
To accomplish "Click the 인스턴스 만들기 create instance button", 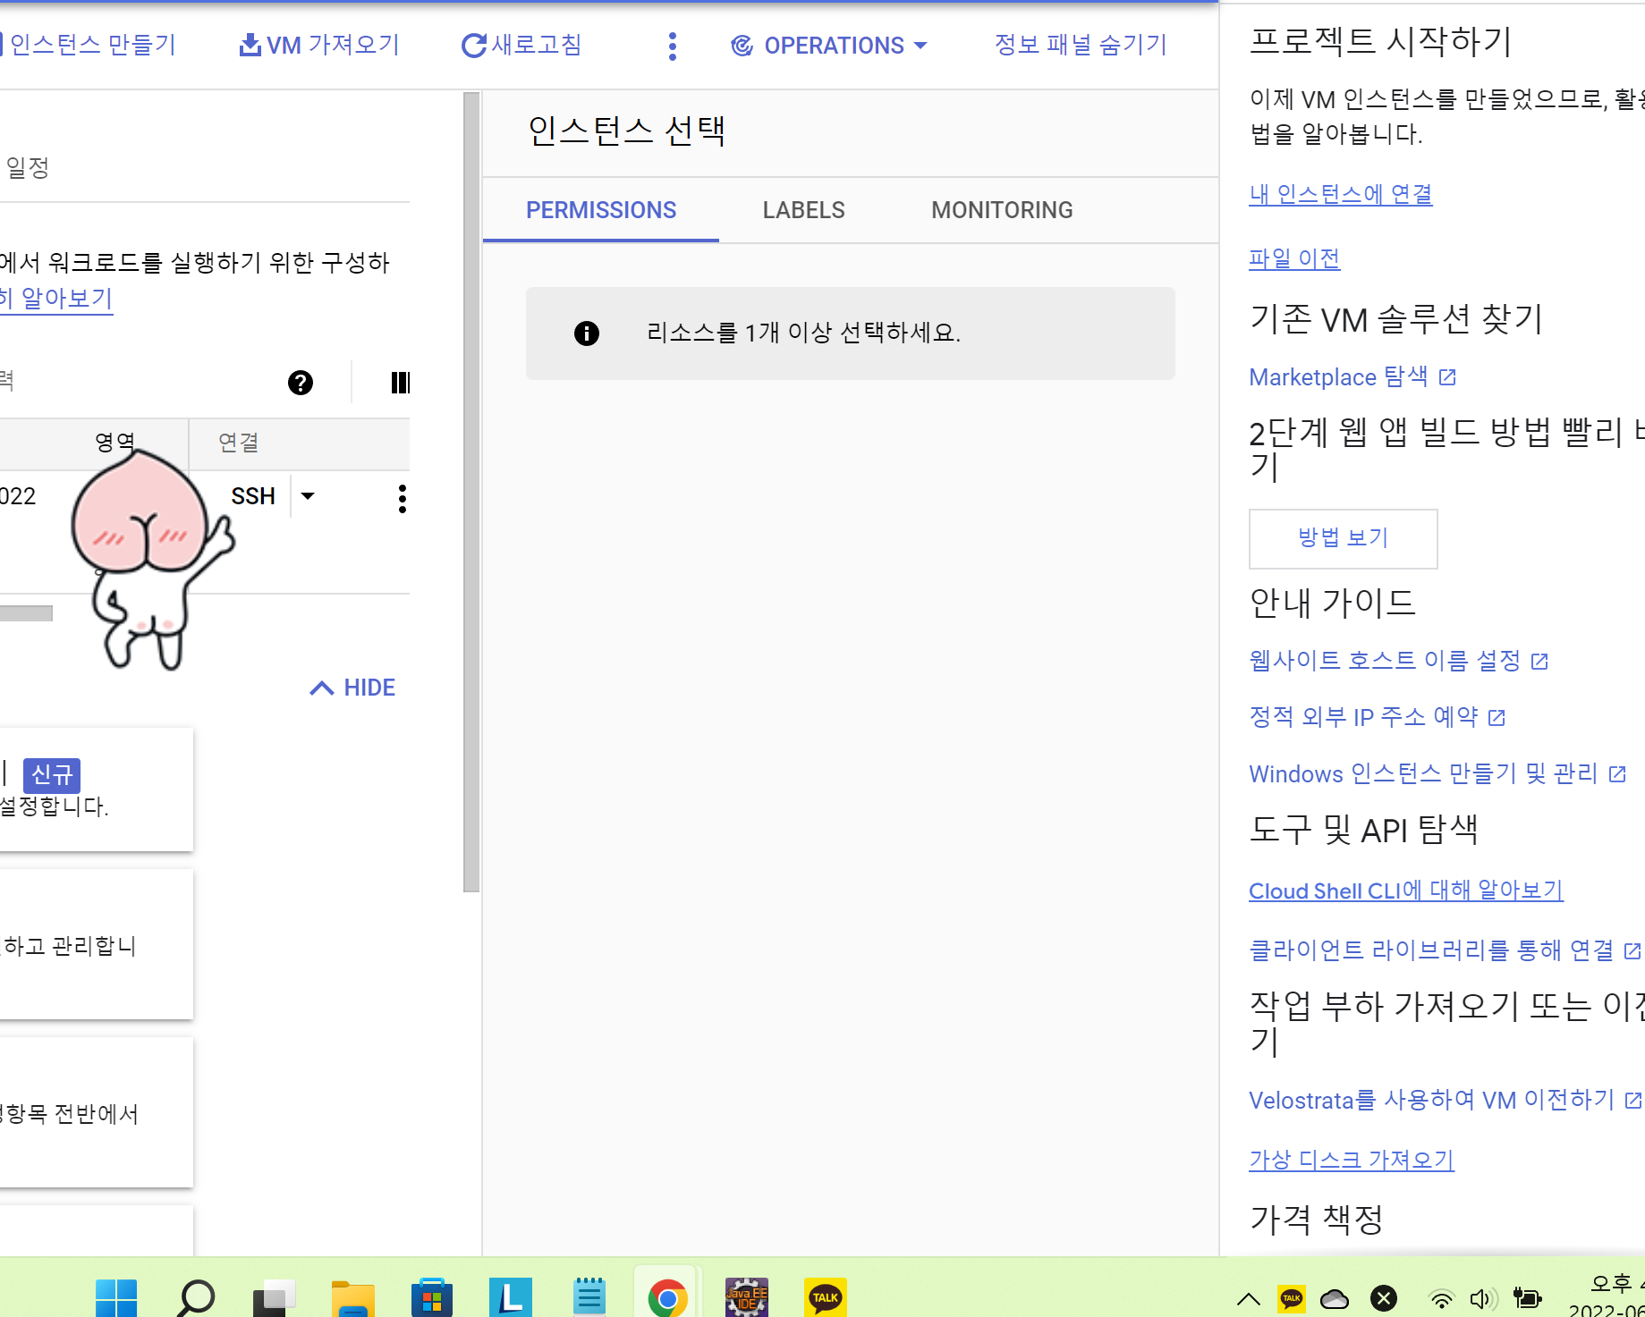I will 89,45.
